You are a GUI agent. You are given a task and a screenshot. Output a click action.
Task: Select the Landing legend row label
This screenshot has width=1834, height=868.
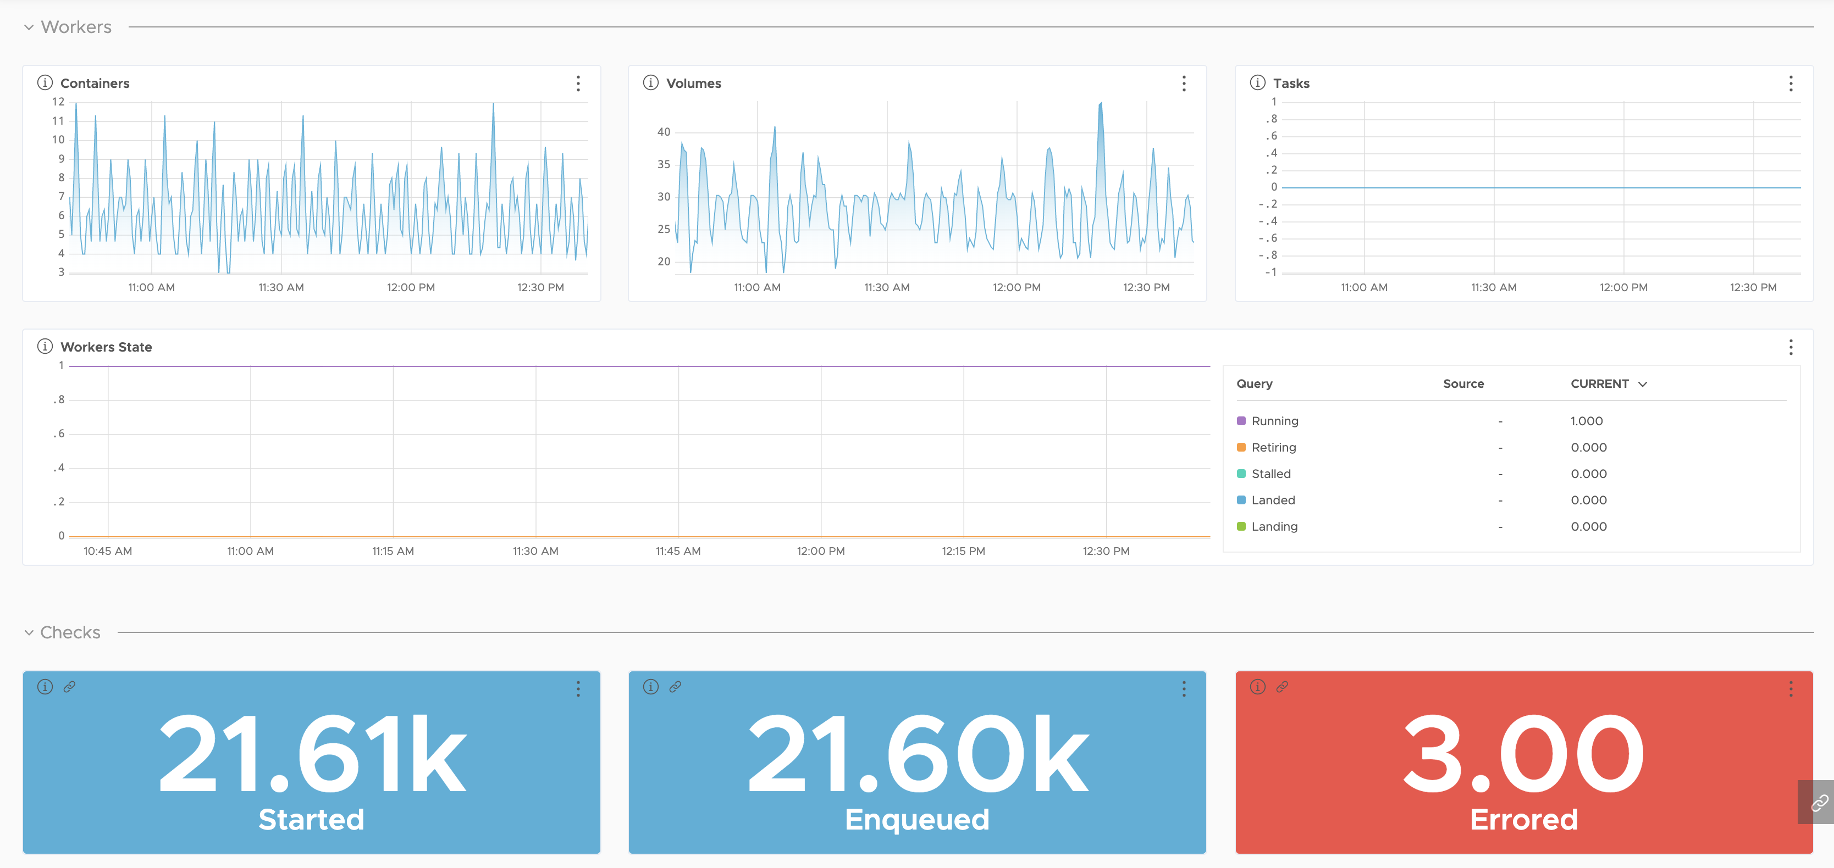[x=1274, y=526]
